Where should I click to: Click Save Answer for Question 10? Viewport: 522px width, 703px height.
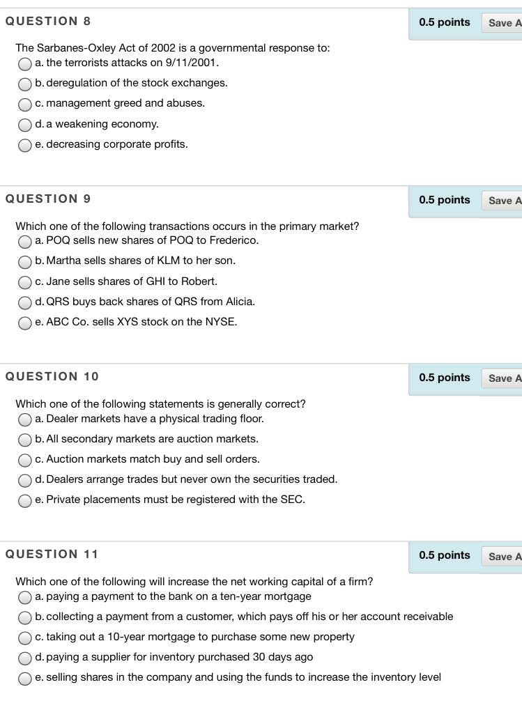(502, 378)
